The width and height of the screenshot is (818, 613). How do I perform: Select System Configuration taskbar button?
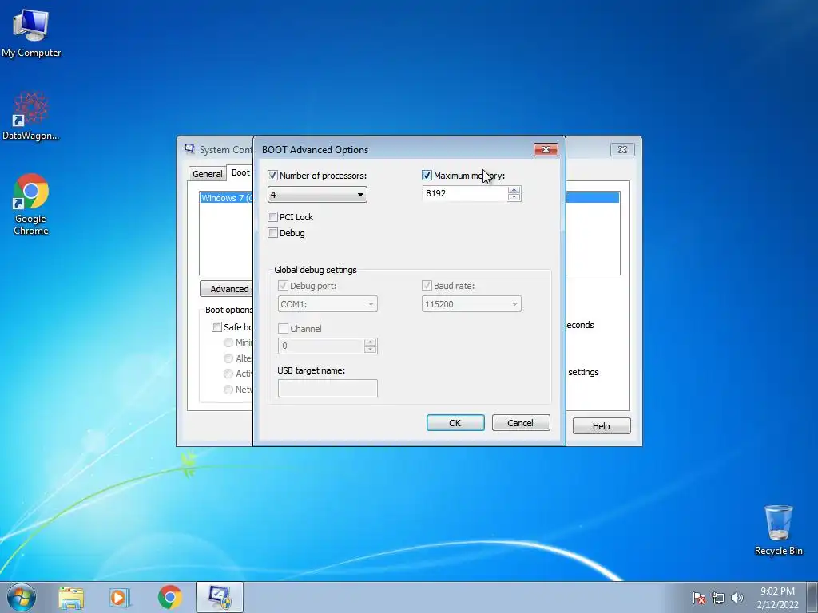[220, 597]
